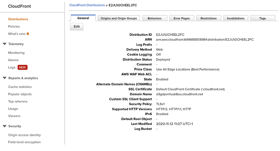Click the Telemetry section heading
This screenshot has height=151, width=280.
16,44
